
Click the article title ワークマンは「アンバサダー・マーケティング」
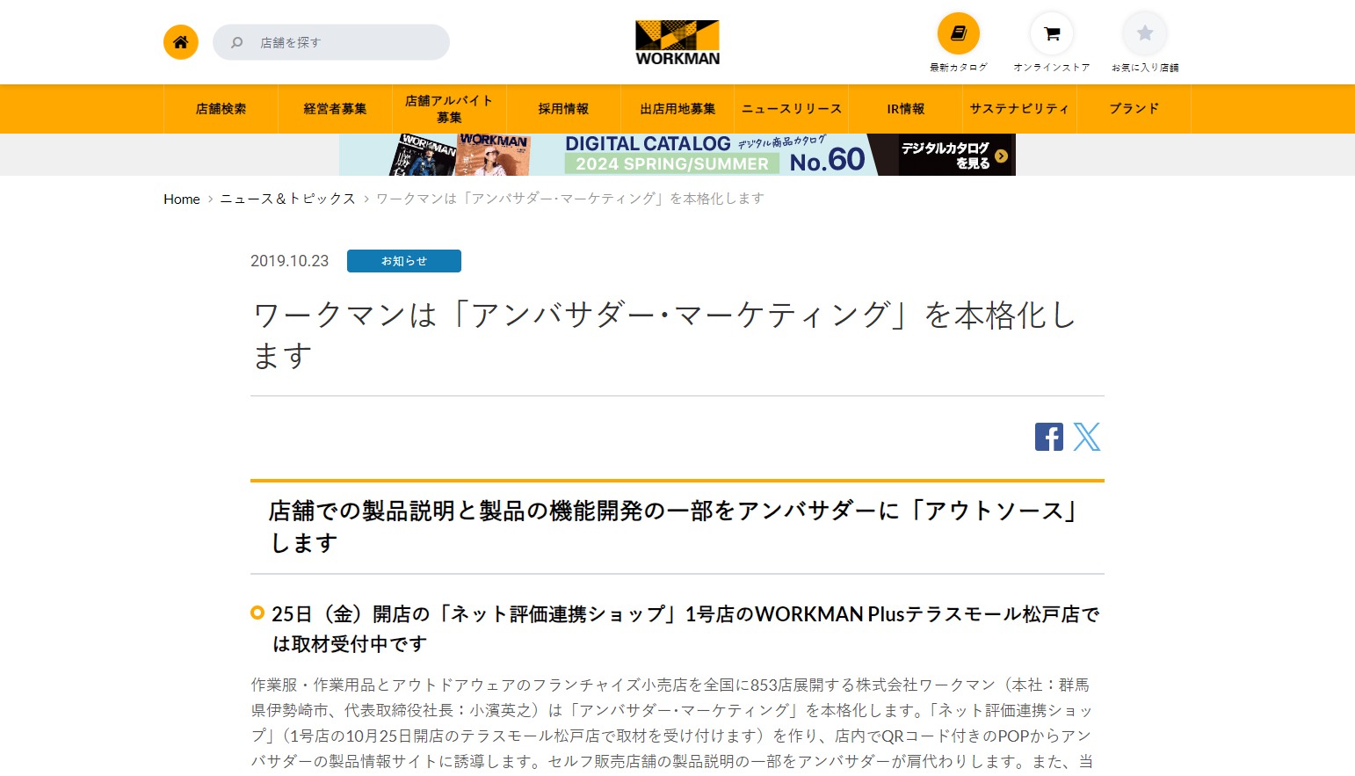click(665, 335)
